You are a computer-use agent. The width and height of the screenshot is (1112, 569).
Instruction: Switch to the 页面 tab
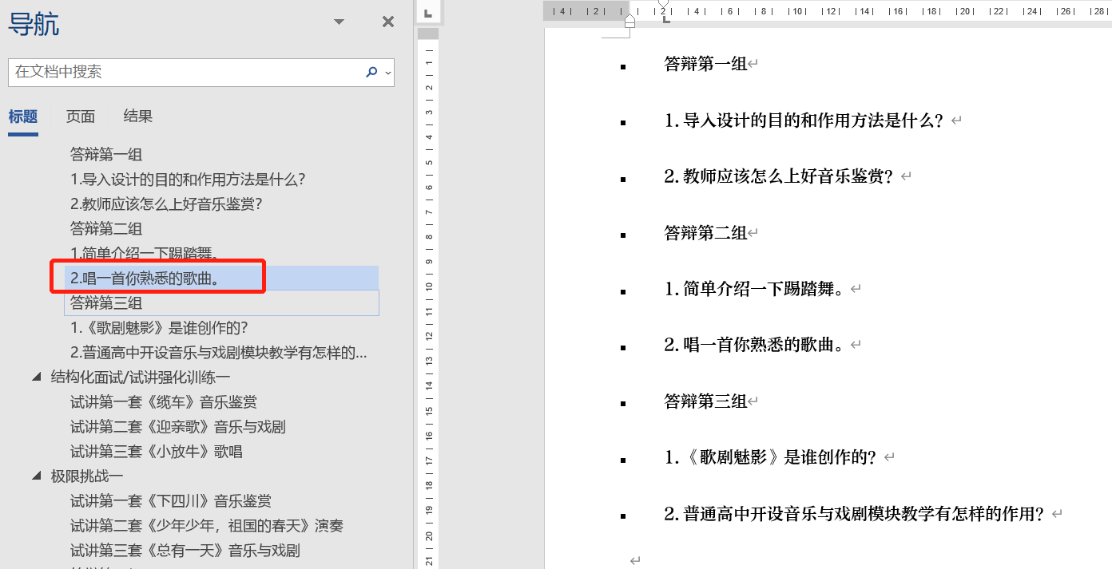81,117
